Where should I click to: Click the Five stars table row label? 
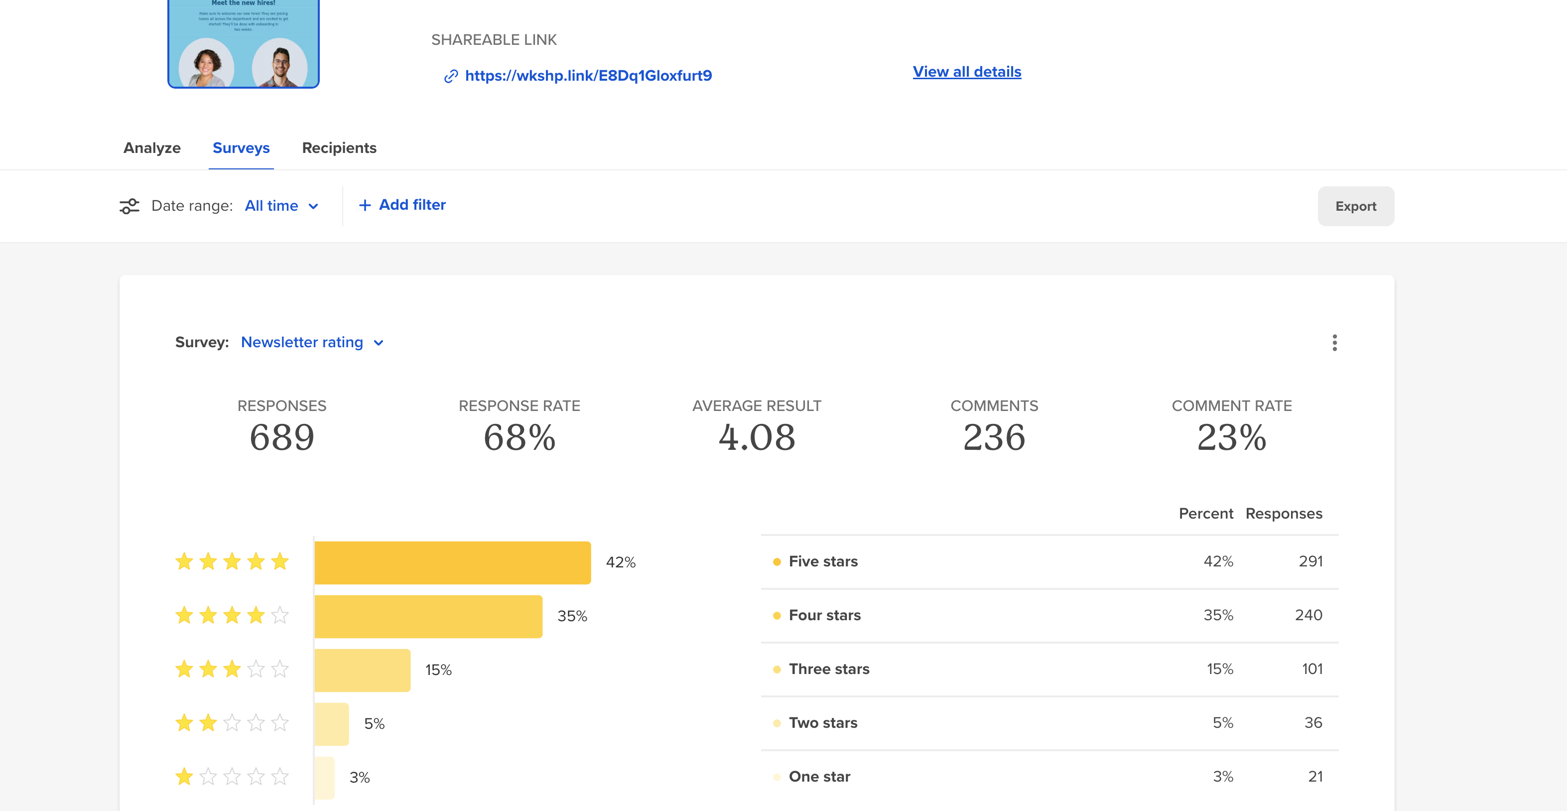pos(823,561)
